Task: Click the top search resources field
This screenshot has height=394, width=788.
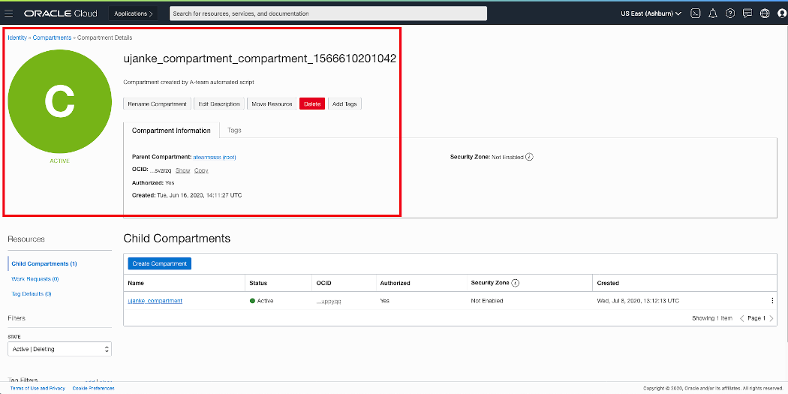Action: tap(328, 14)
